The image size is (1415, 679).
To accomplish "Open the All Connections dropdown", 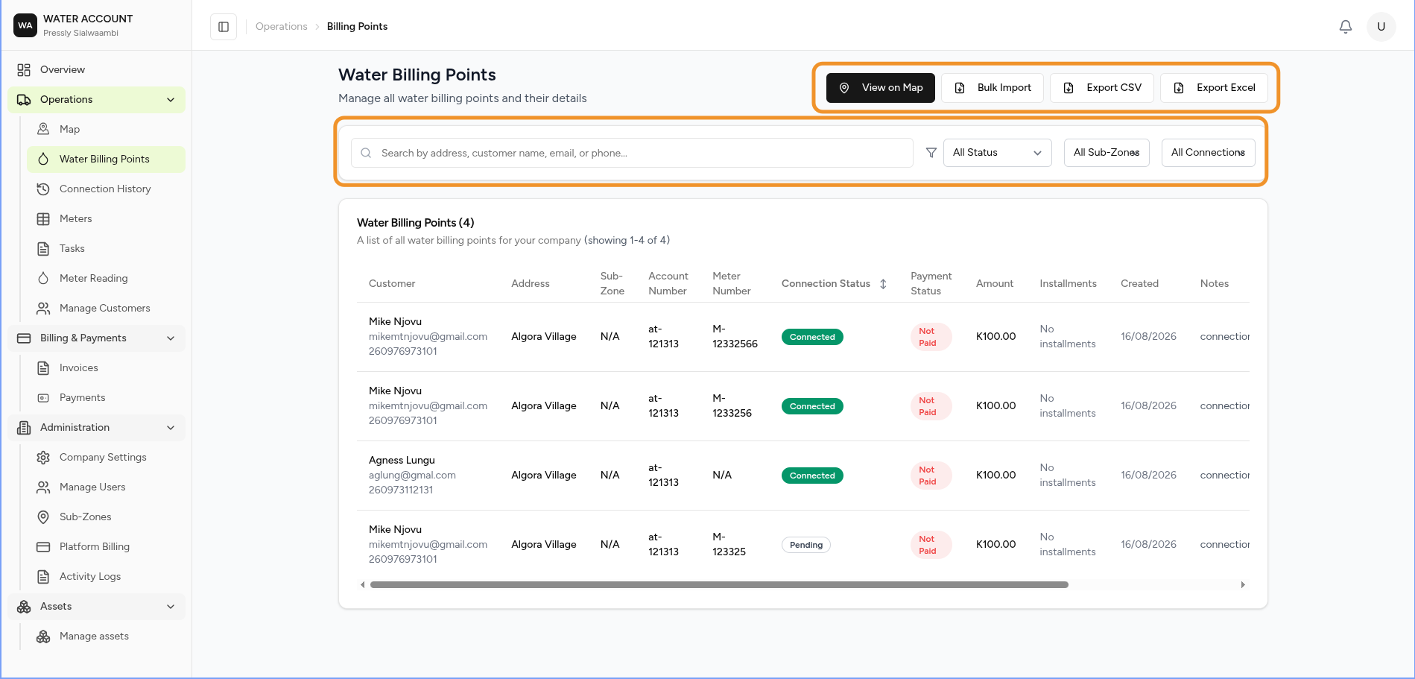I will tap(1208, 153).
